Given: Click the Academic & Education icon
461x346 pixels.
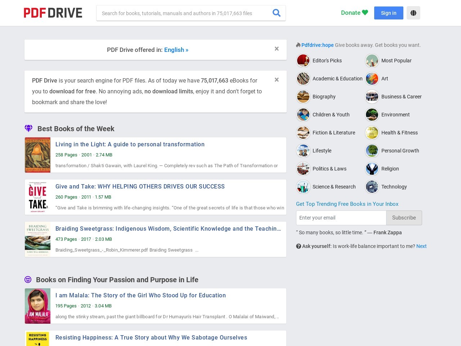Looking at the screenshot, I should click(303, 79).
